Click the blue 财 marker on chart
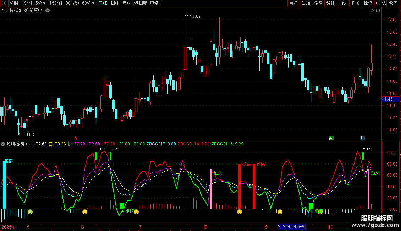The width and height of the screenshot is (401, 231). coord(362,138)
